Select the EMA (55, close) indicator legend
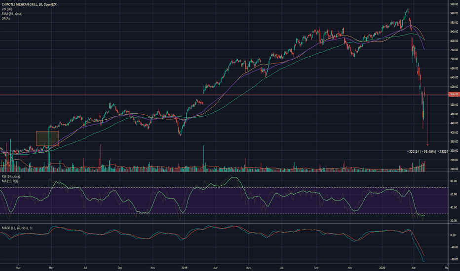 point(12,14)
